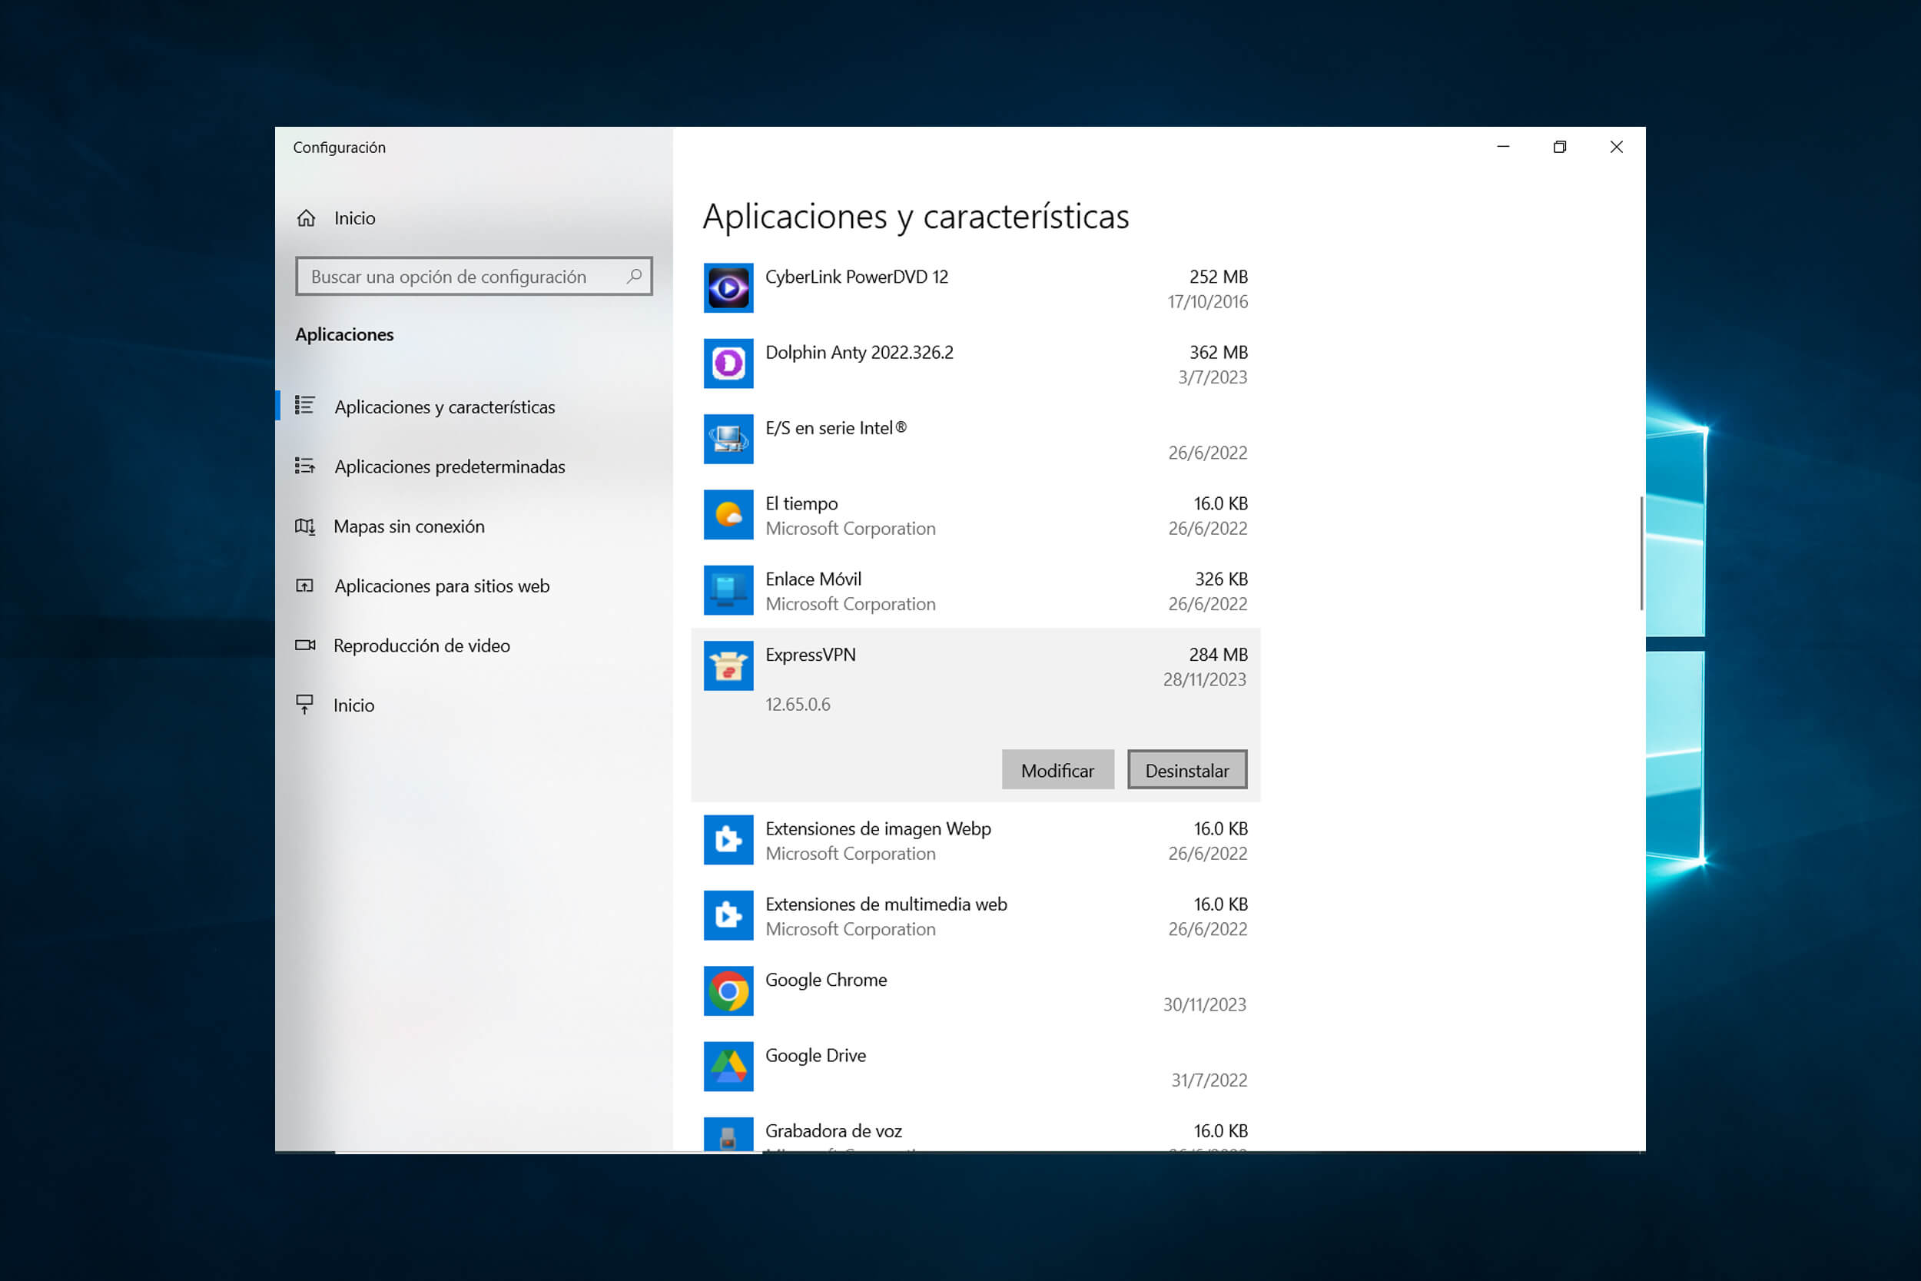Click the vertical scrollbar thumb of the app list
Viewport: 1921px width, 1281px height.
(1641, 553)
